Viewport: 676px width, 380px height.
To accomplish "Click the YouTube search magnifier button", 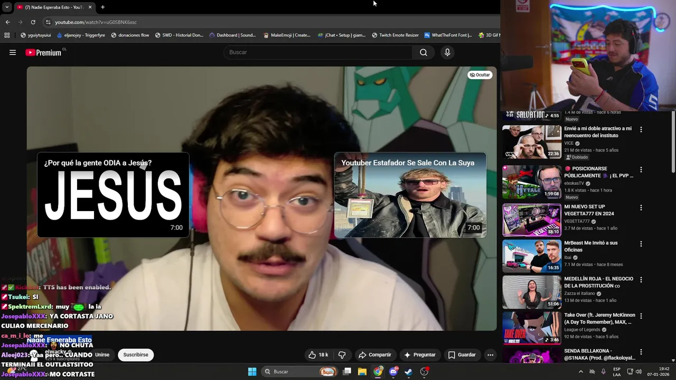I will coord(424,52).
